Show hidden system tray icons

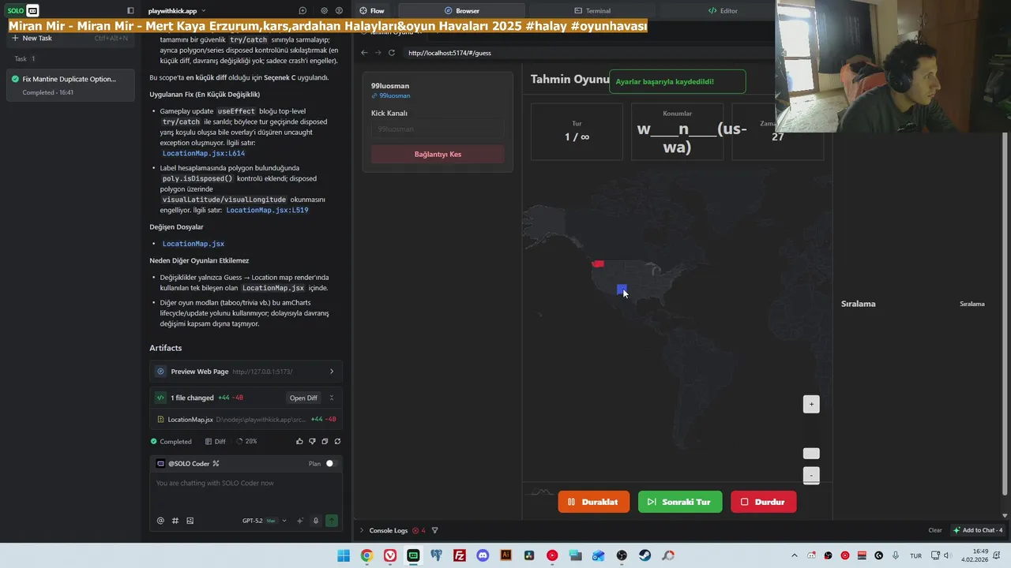(795, 555)
